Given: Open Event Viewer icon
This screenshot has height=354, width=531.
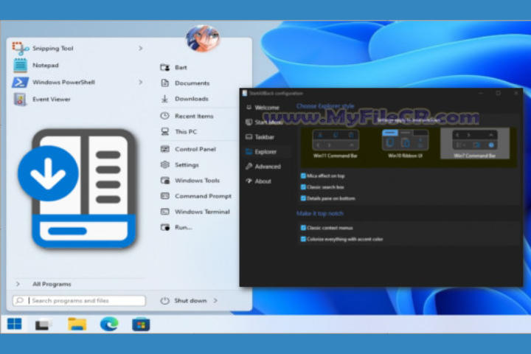Looking at the screenshot, I should [x=20, y=100].
